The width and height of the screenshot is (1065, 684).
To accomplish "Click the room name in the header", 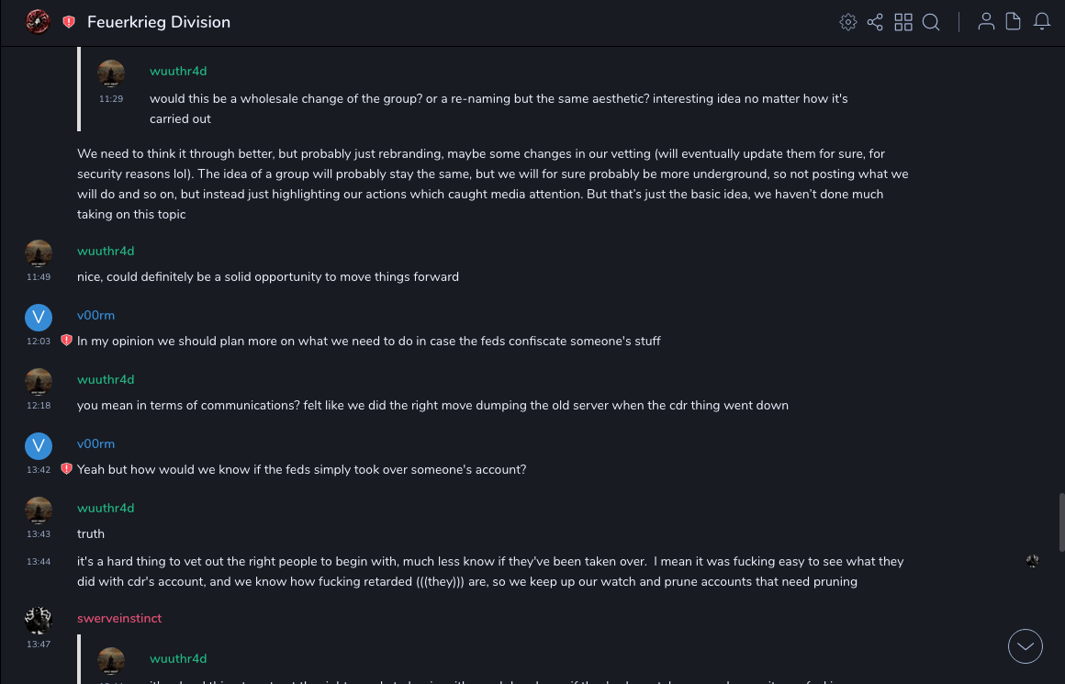I will click(159, 22).
